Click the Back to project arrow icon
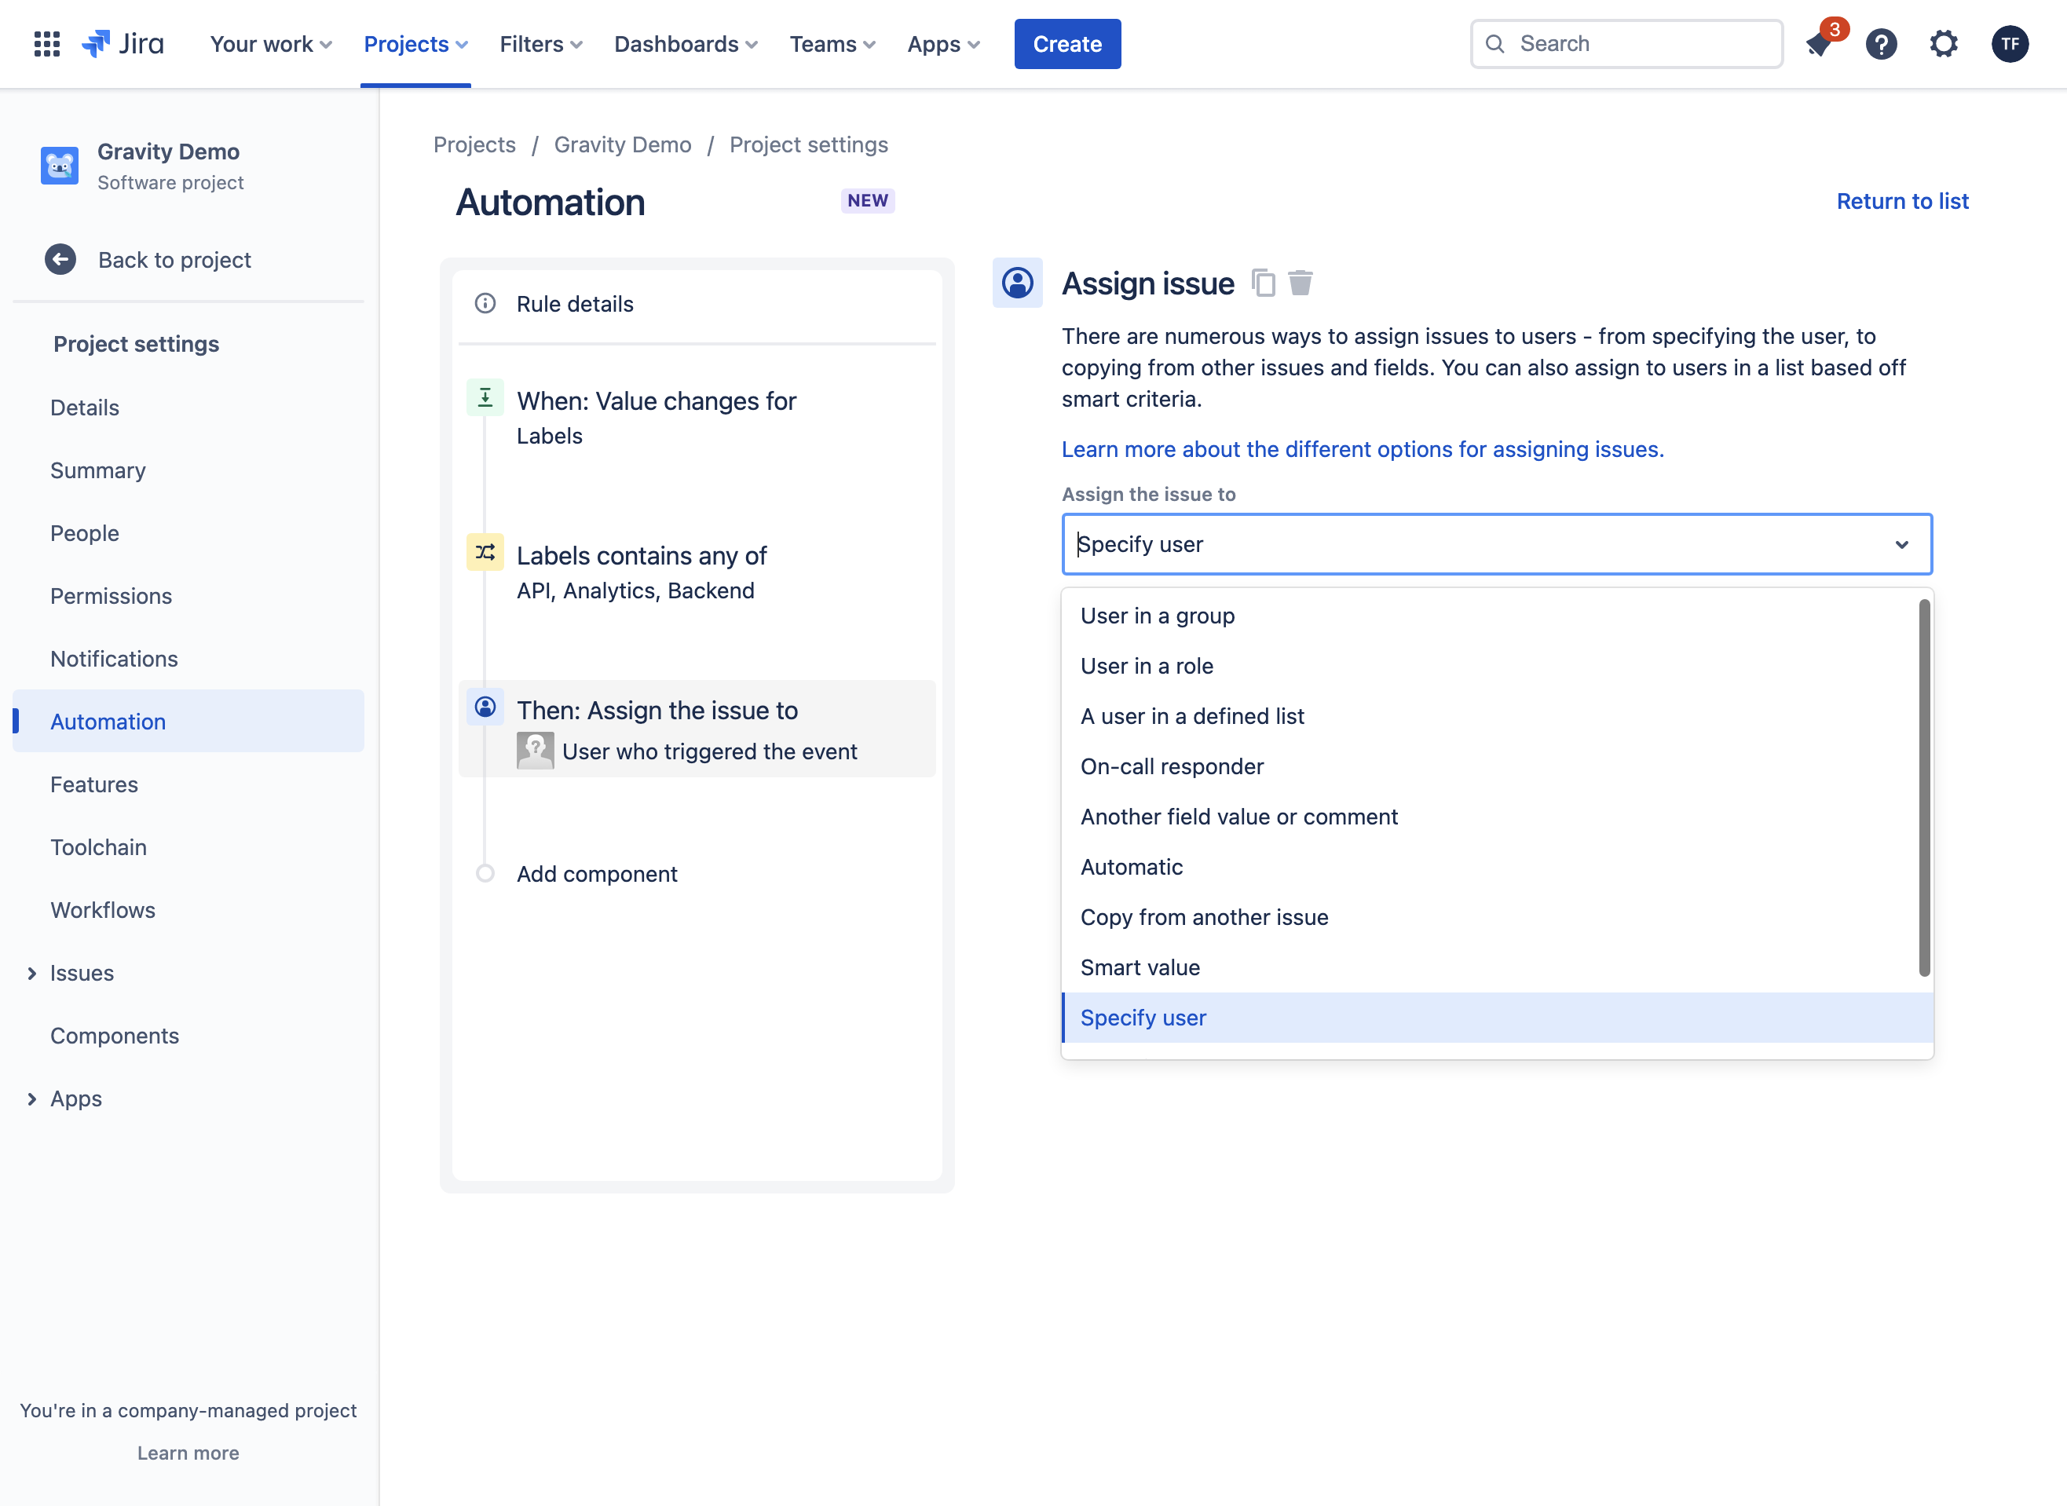This screenshot has height=1506, width=2067. click(60, 260)
